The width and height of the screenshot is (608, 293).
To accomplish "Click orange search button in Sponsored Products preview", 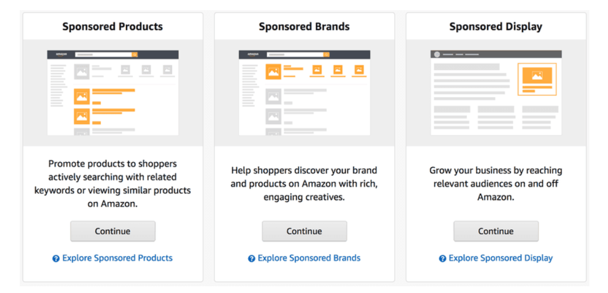I will pyautogui.click(x=134, y=55).
